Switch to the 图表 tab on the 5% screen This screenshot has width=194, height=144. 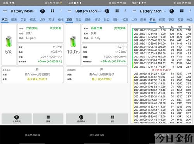click(x=14, y=19)
